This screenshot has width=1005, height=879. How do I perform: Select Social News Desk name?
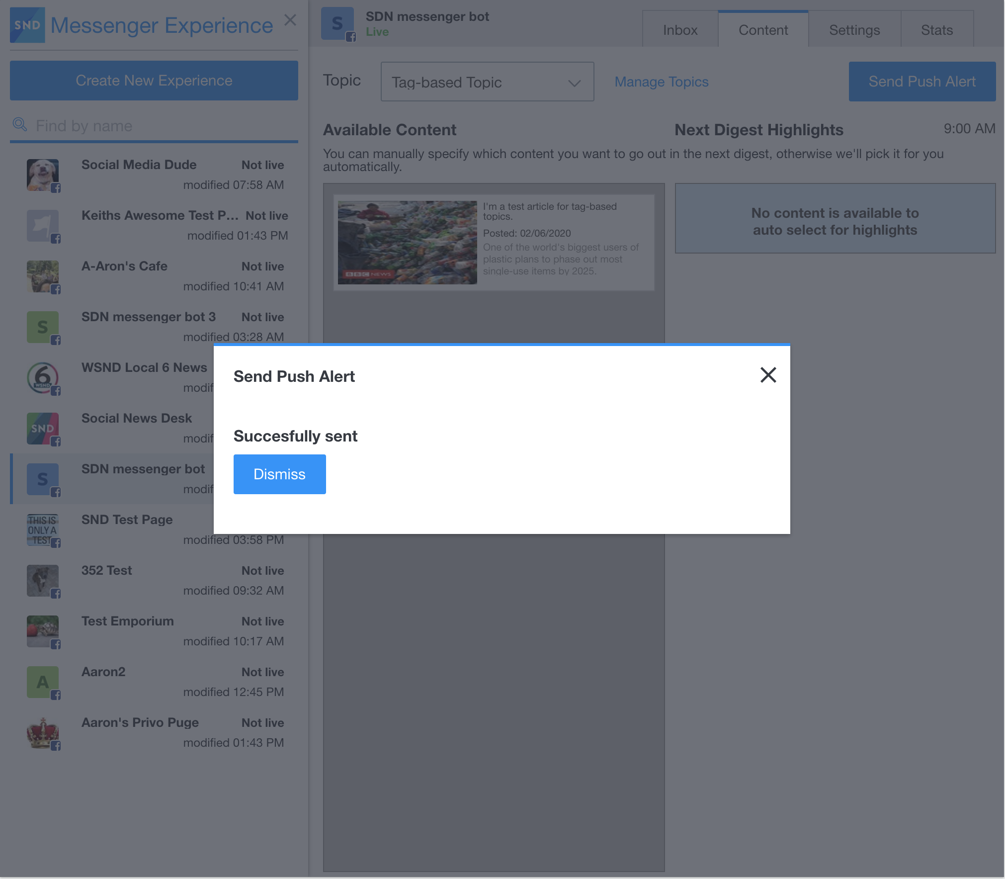coord(137,418)
